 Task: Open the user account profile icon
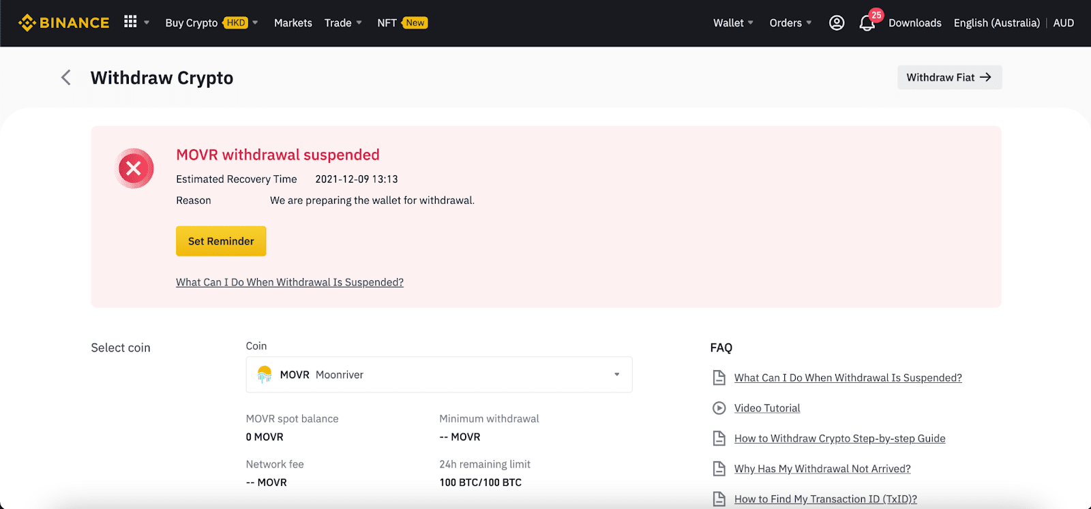pos(837,22)
